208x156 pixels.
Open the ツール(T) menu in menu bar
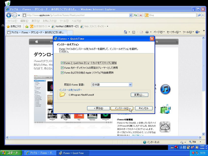[64, 21]
